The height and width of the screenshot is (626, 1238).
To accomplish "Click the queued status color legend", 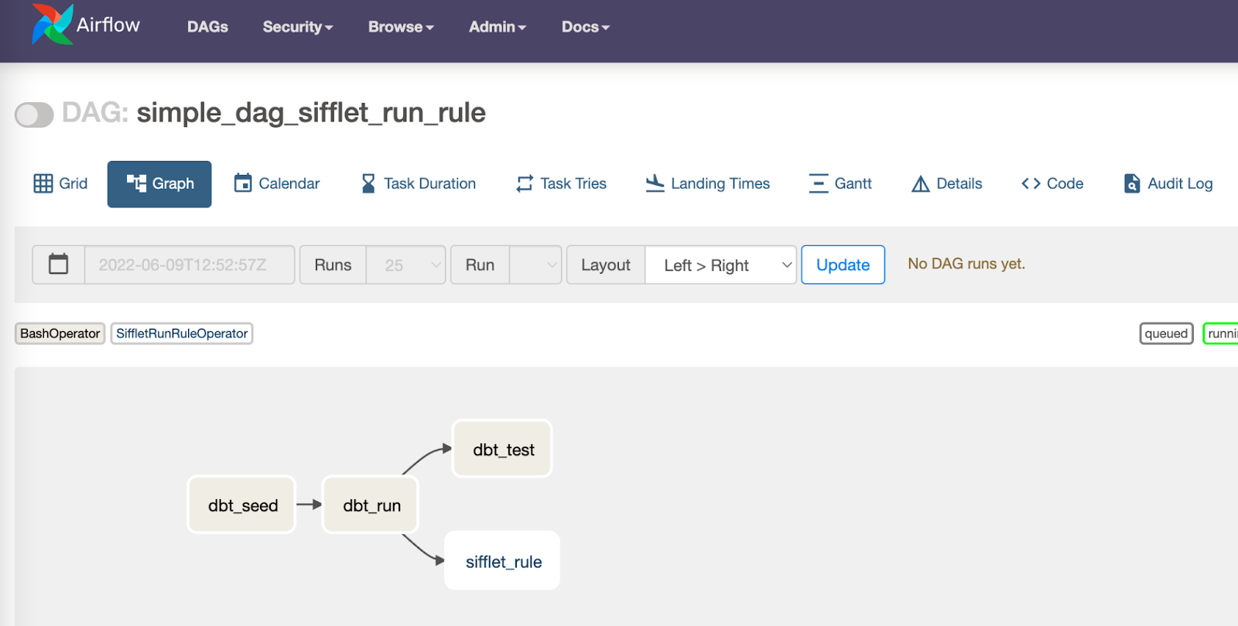I will (x=1166, y=334).
